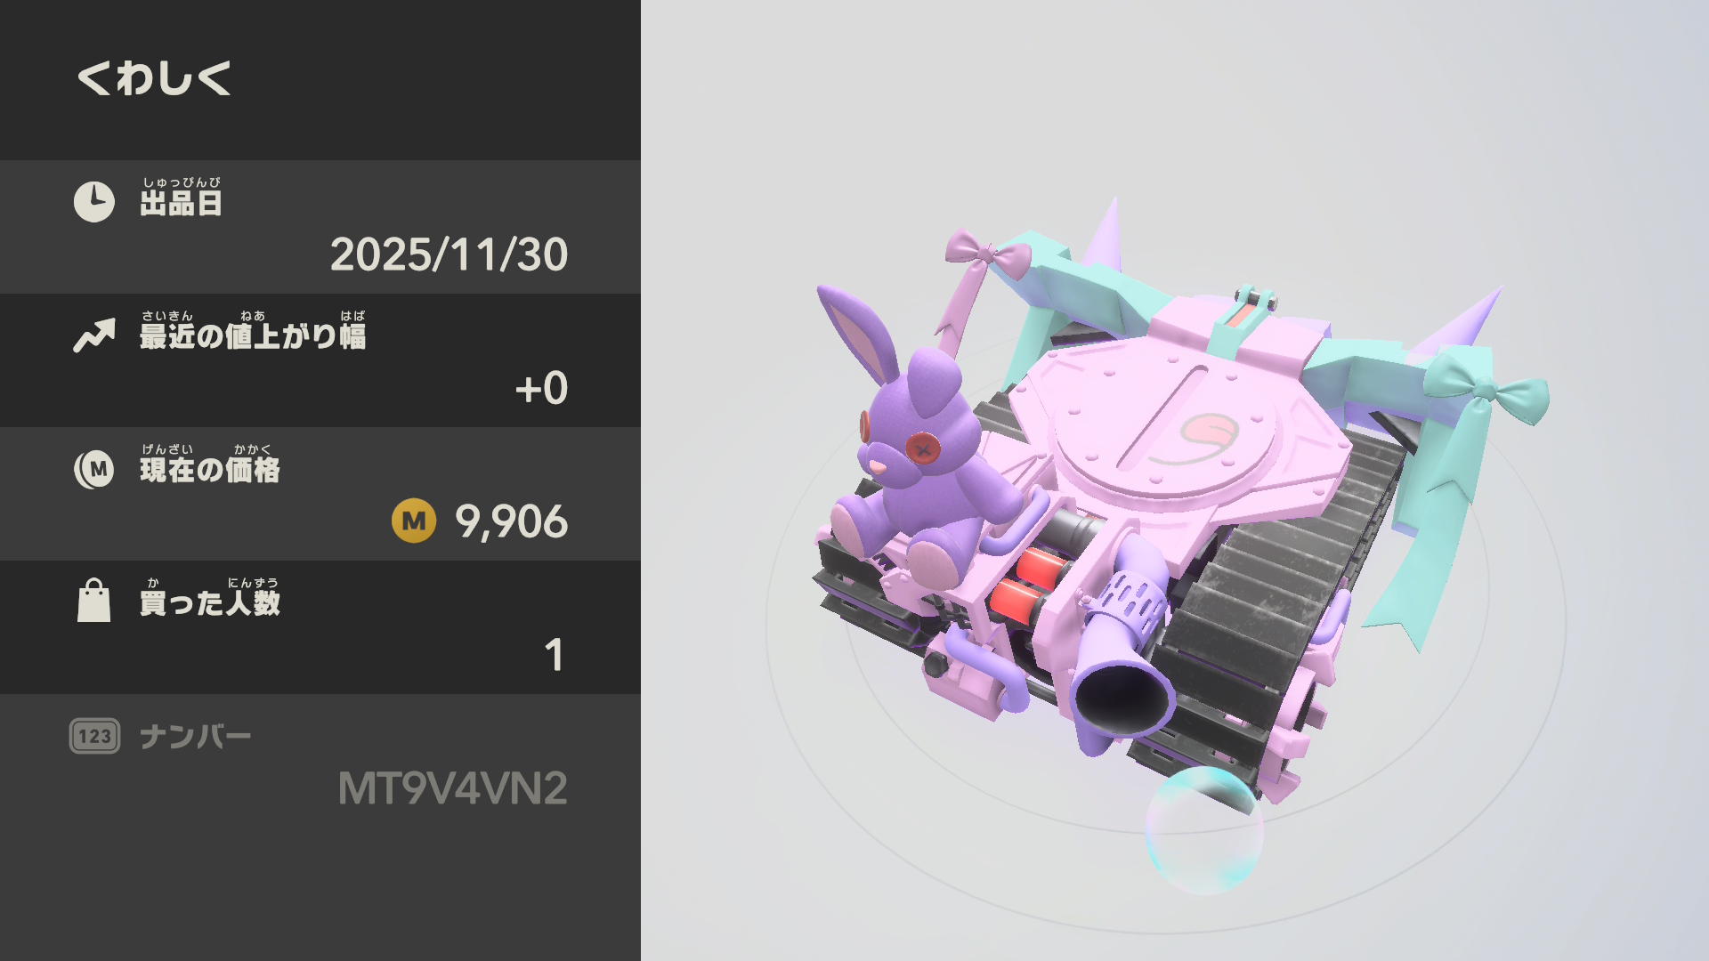Click the coin icon next to 現在の価格
This screenshot has height=961, width=1709.
pyautogui.click(x=93, y=469)
